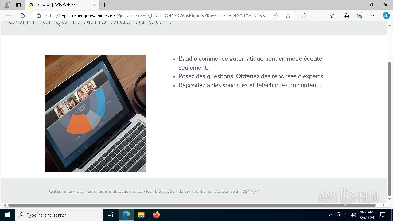Click the vertical scrollbar thumb
Image resolution: width=393 pixels, height=221 pixels.
click(389, 129)
